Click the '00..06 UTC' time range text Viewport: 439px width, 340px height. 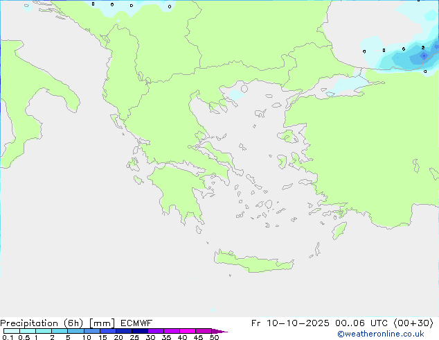361,323
